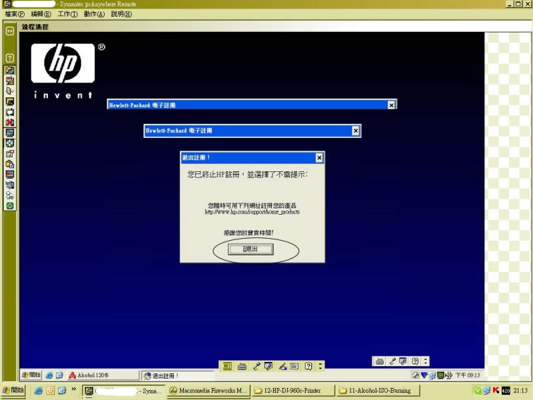Open the 工作(T) menu
The width and height of the screenshot is (533, 400).
click(67, 14)
